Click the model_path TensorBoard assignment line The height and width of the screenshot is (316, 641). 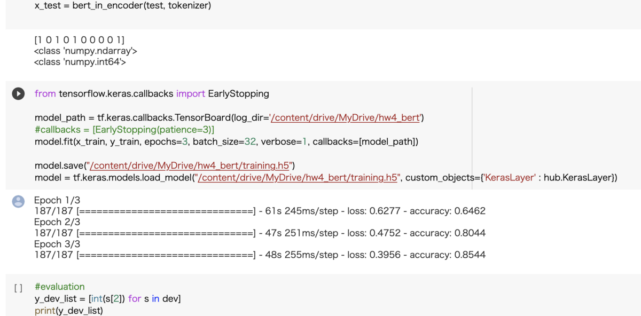coord(230,118)
